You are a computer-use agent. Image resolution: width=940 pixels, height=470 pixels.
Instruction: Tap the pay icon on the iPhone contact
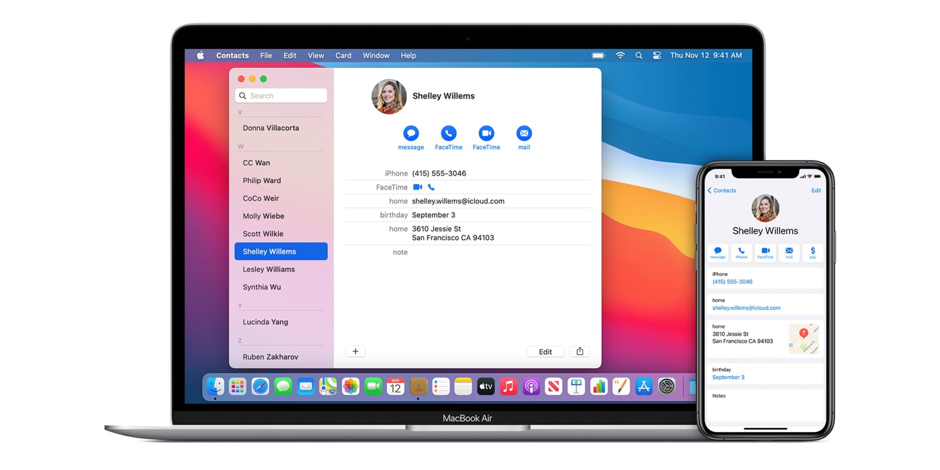[x=812, y=252]
